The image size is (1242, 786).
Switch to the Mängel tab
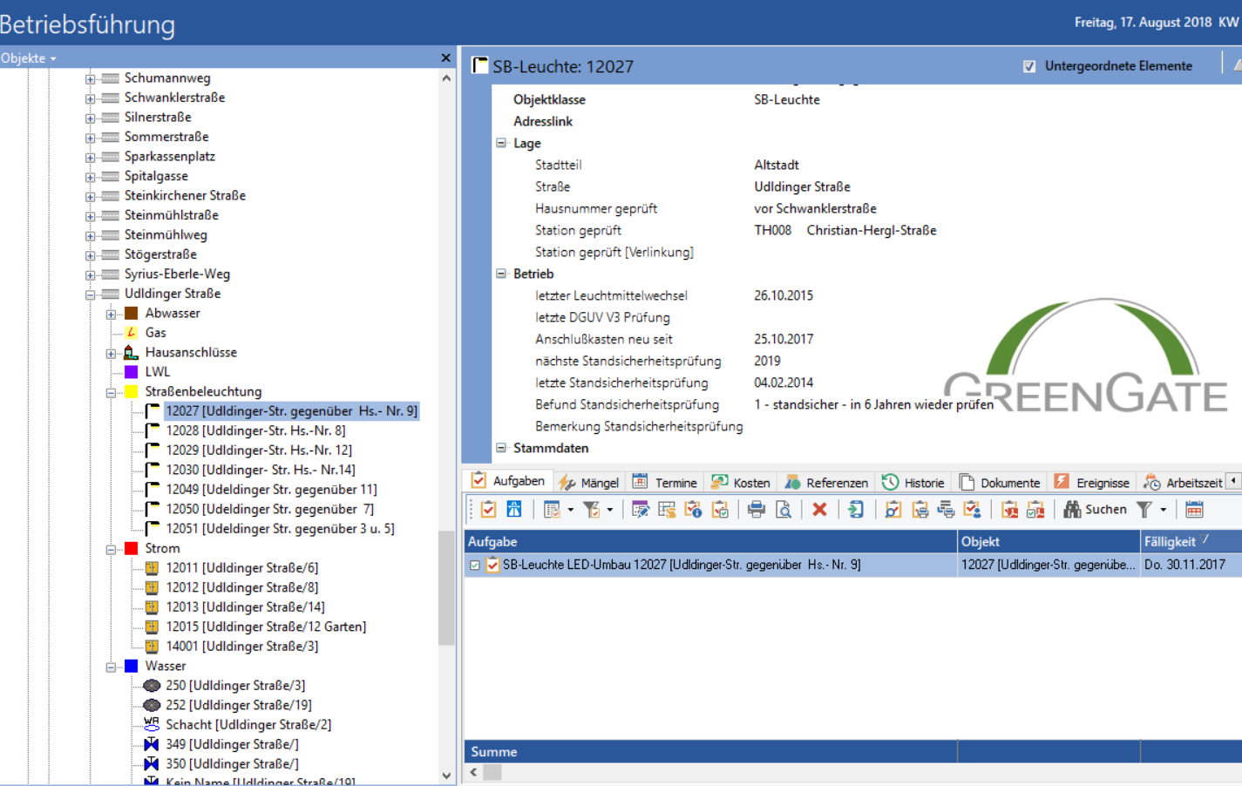[589, 483]
